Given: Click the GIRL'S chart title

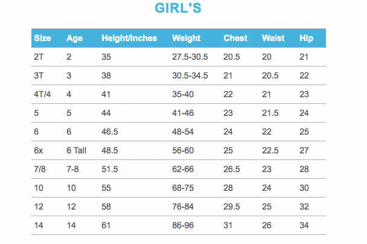Looking at the screenshot, I should (x=178, y=8).
